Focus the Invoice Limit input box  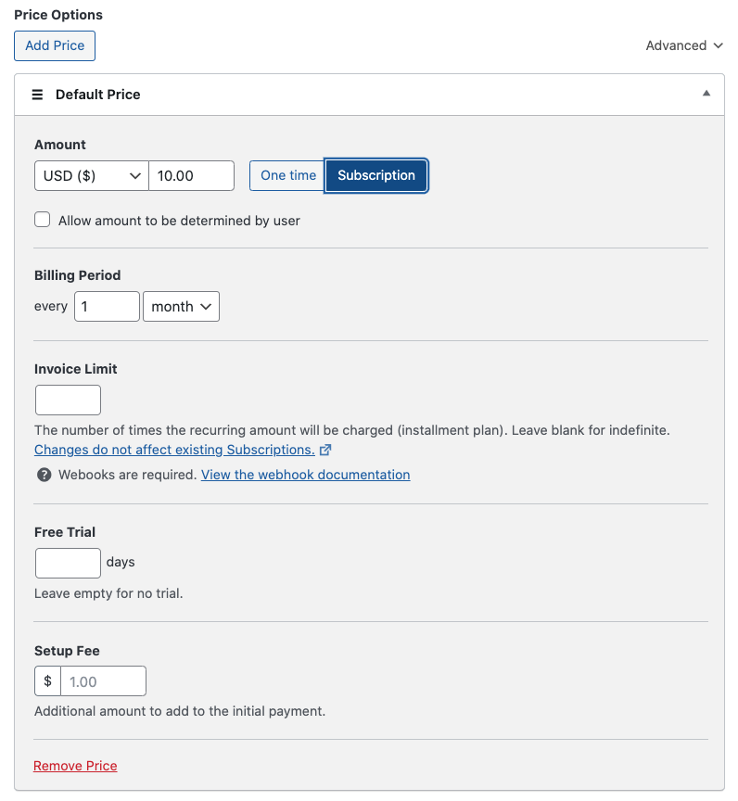(x=68, y=400)
